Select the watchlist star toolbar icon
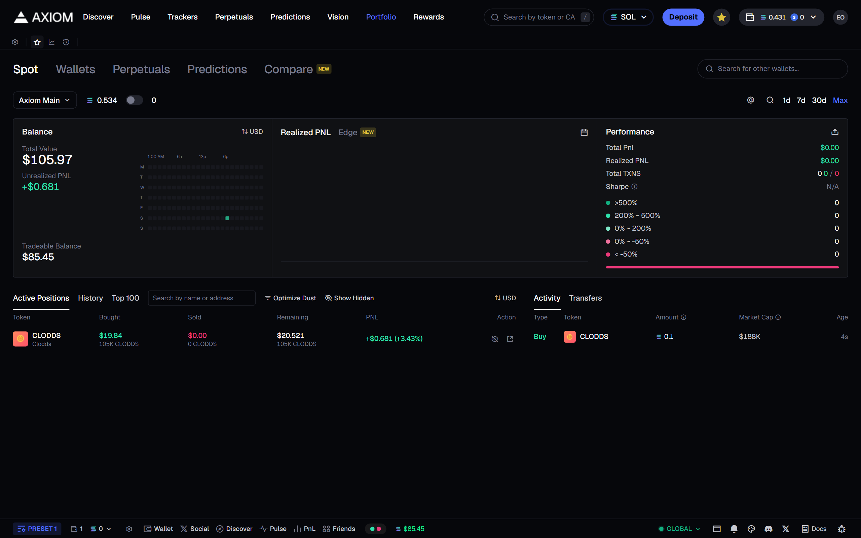861x538 pixels. [x=37, y=42]
